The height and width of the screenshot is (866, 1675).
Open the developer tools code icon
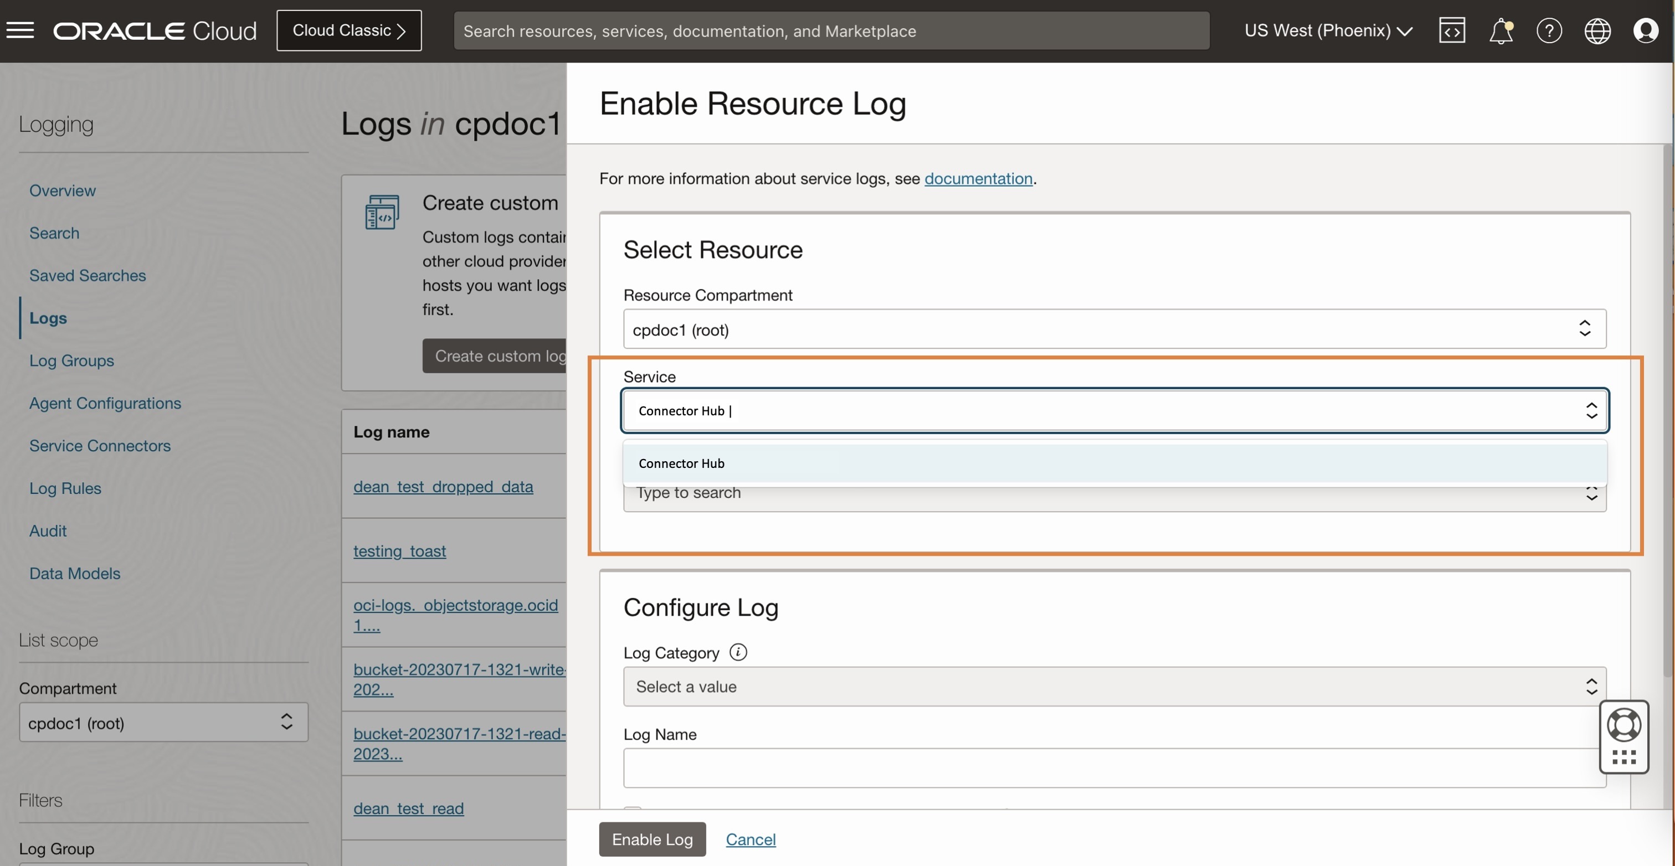click(1452, 30)
